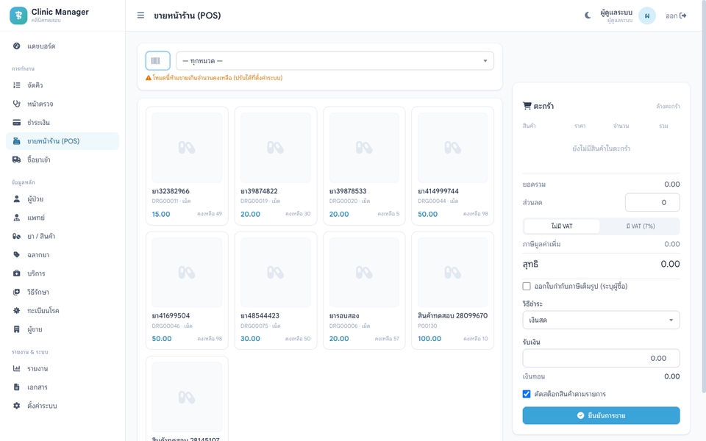Click the user avatar circle
The image size is (706, 441).
[x=647, y=15]
